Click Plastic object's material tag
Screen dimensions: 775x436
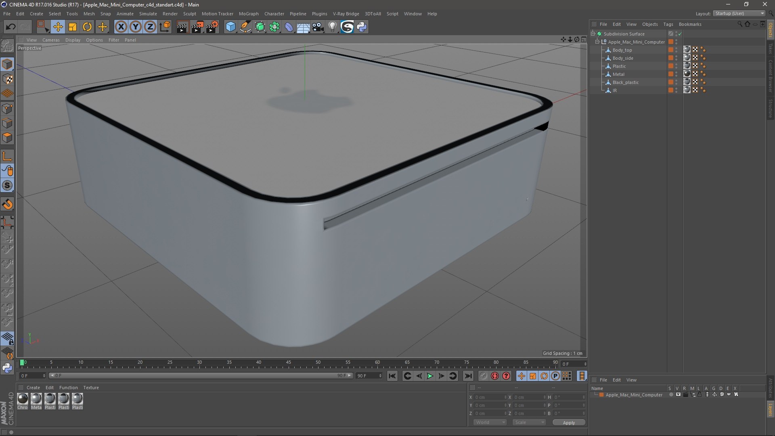pyautogui.click(x=687, y=66)
